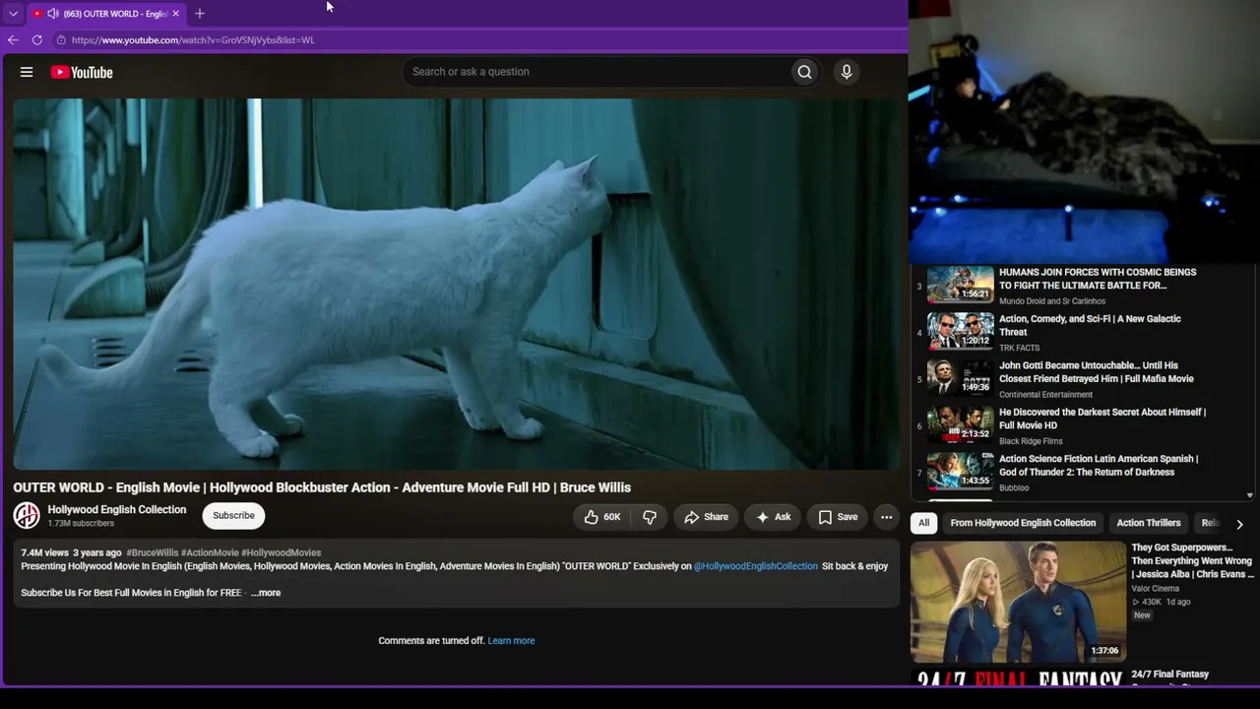This screenshot has height=709, width=1260.
Task: Open playlist thumbnail with duration 2:13:52
Action: point(961,424)
